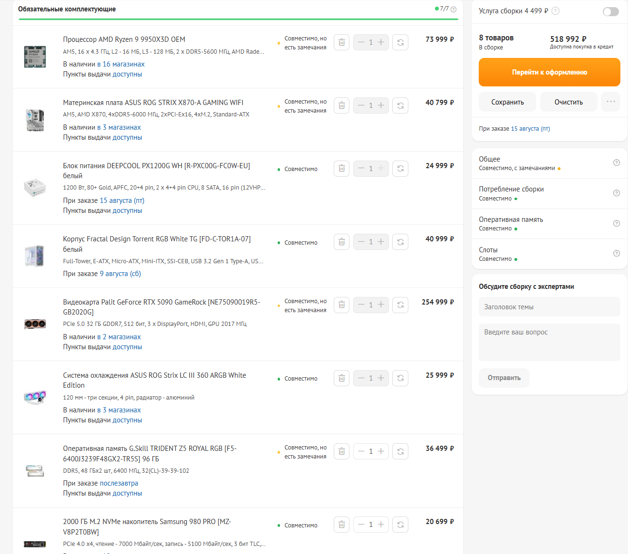Replace the ASUS ROG STRIX X870-A motherboard
628x554 pixels.
400,105
